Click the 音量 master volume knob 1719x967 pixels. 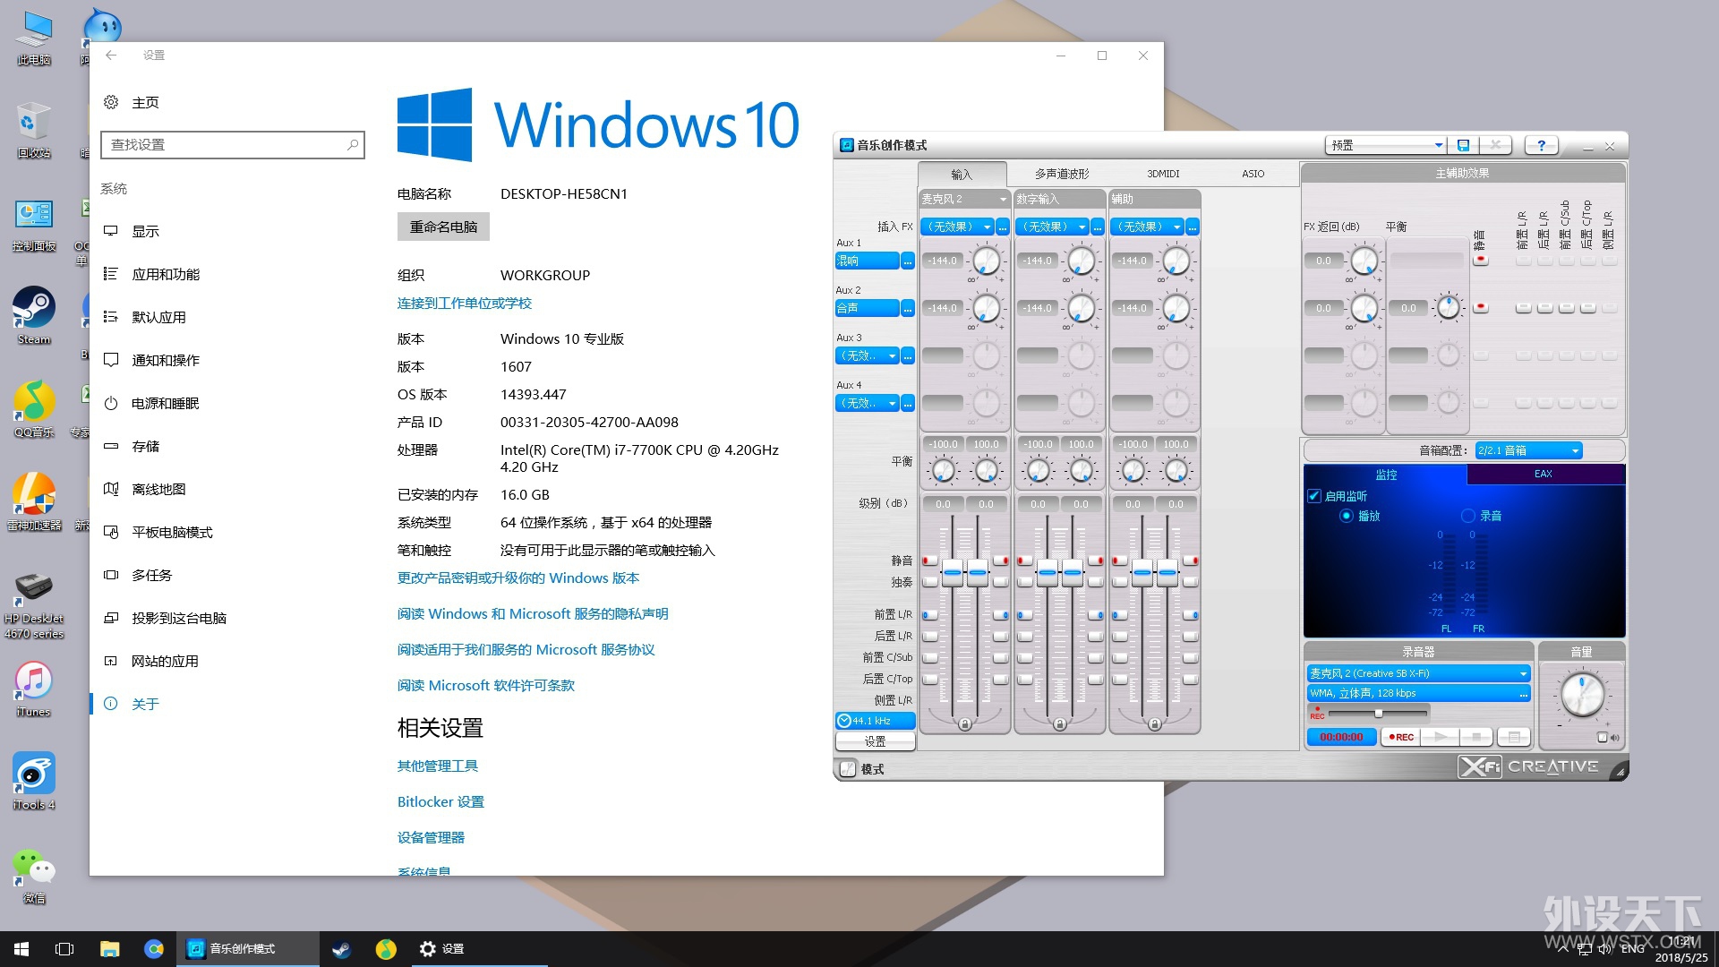coord(1582,696)
